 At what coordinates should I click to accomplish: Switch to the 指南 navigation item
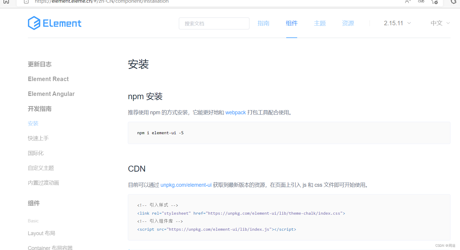coord(263,23)
